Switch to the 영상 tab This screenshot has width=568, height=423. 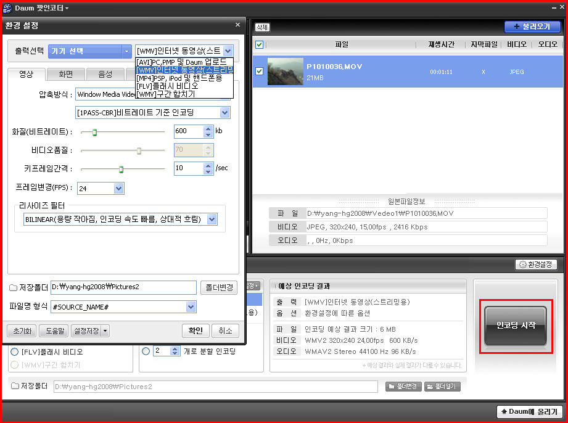(27, 74)
